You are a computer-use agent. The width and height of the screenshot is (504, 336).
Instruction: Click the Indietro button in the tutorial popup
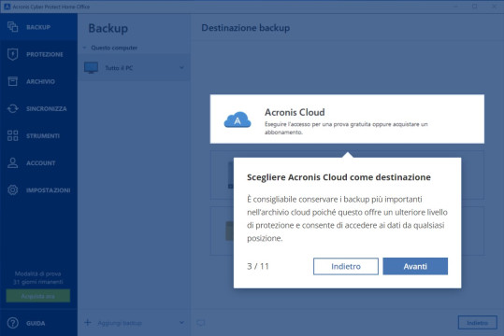tap(346, 266)
